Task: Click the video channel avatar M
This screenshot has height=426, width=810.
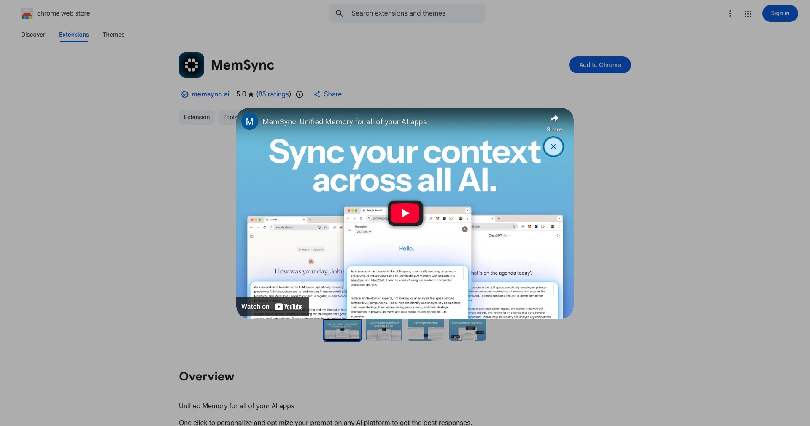Action: point(250,122)
